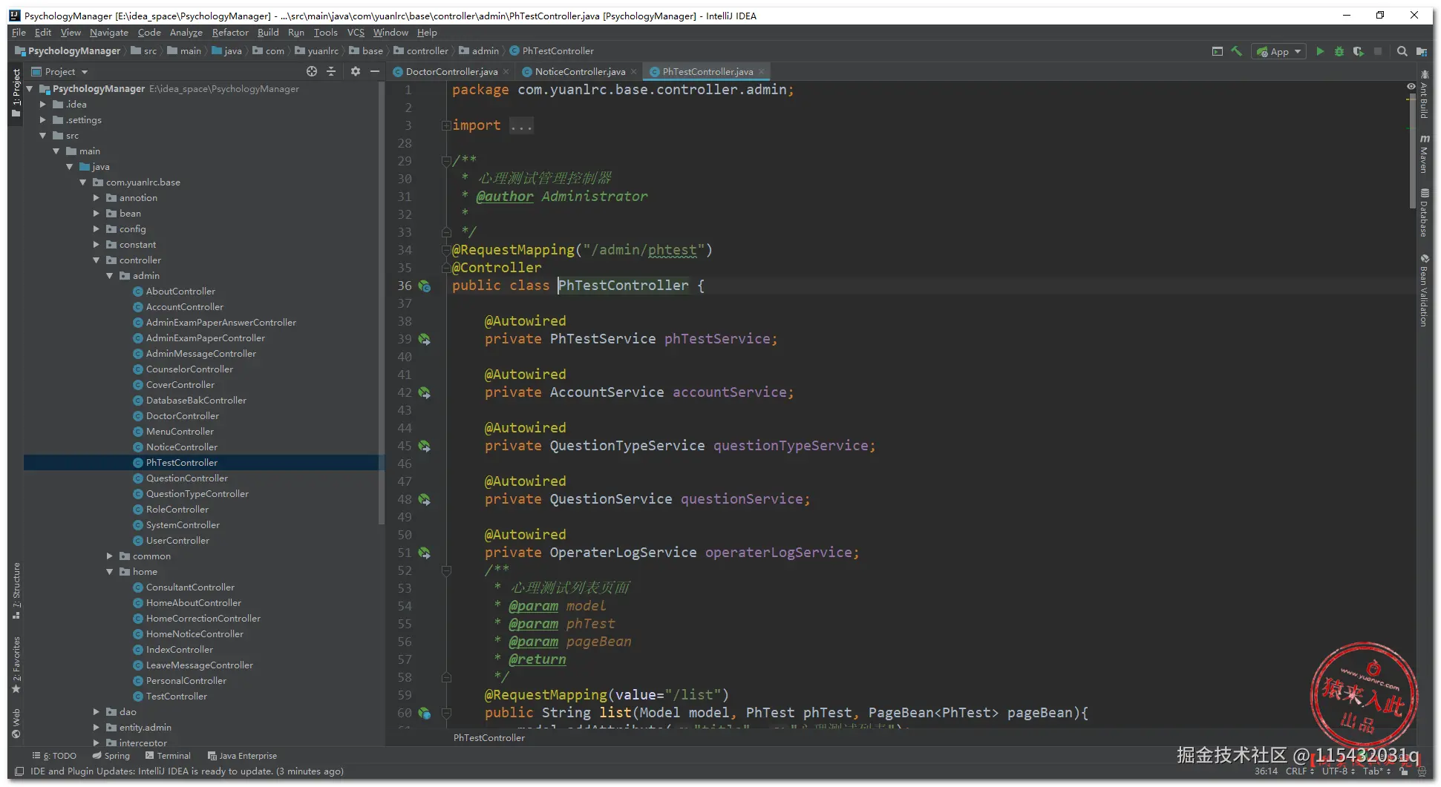Viewport: 1441px width, 787px height.
Task: Open the Refactor menu
Action: coord(230,33)
